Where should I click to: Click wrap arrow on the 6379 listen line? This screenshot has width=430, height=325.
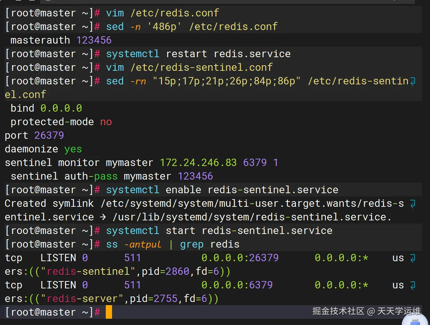click(x=413, y=286)
